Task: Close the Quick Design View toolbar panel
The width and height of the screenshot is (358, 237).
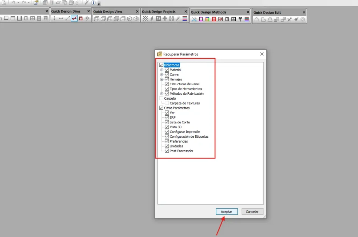Action: pyautogui.click(x=137, y=12)
